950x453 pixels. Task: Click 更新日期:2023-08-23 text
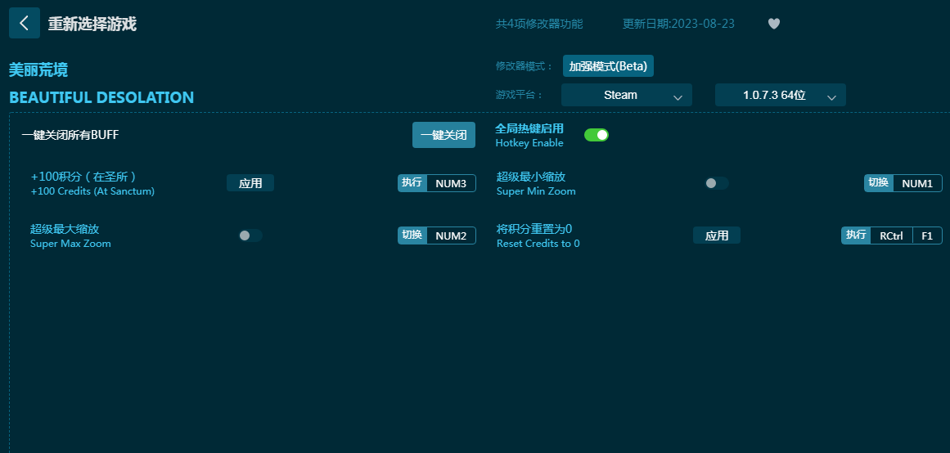click(678, 24)
